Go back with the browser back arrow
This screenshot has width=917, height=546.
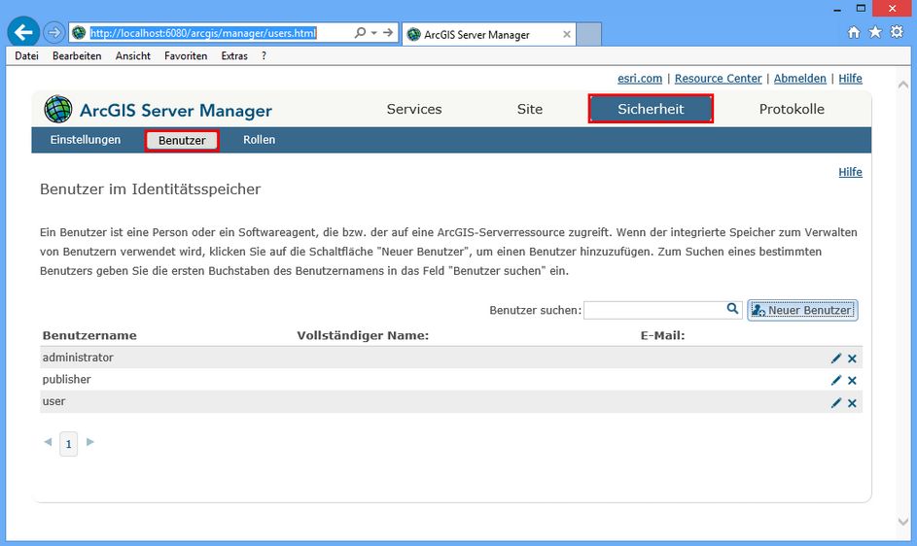(23, 32)
